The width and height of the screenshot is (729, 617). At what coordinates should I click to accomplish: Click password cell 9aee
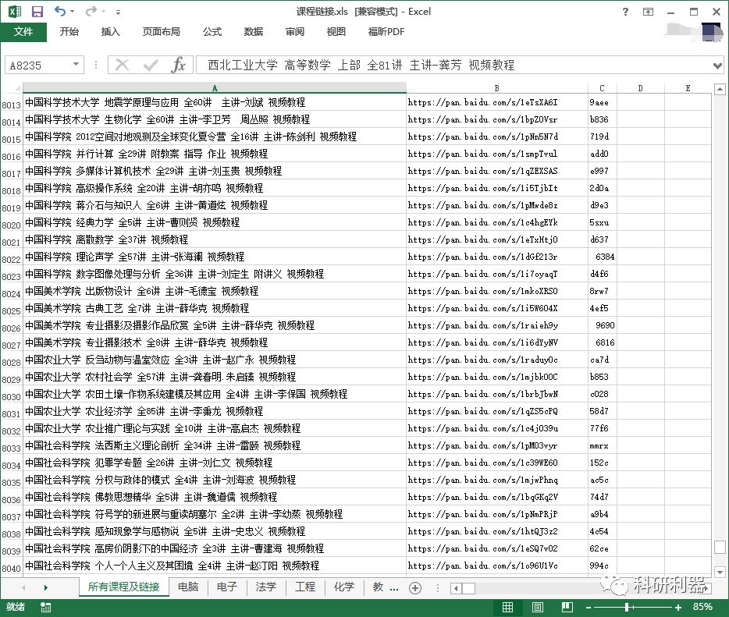coord(602,102)
